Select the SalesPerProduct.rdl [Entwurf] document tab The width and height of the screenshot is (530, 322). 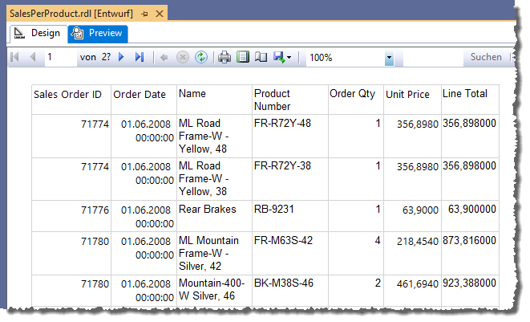[x=72, y=14]
